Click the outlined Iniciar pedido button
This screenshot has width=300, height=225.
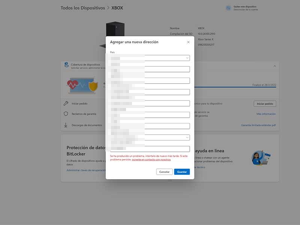point(265,104)
